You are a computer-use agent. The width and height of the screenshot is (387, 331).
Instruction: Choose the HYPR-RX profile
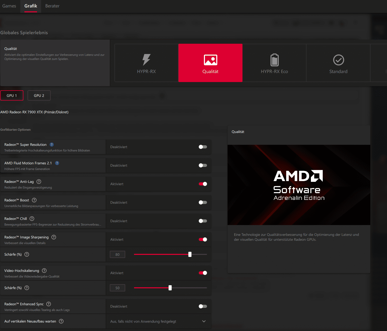click(147, 63)
